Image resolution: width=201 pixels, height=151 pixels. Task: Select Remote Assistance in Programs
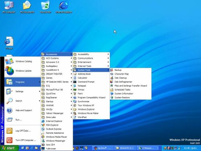[x=57, y=133]
